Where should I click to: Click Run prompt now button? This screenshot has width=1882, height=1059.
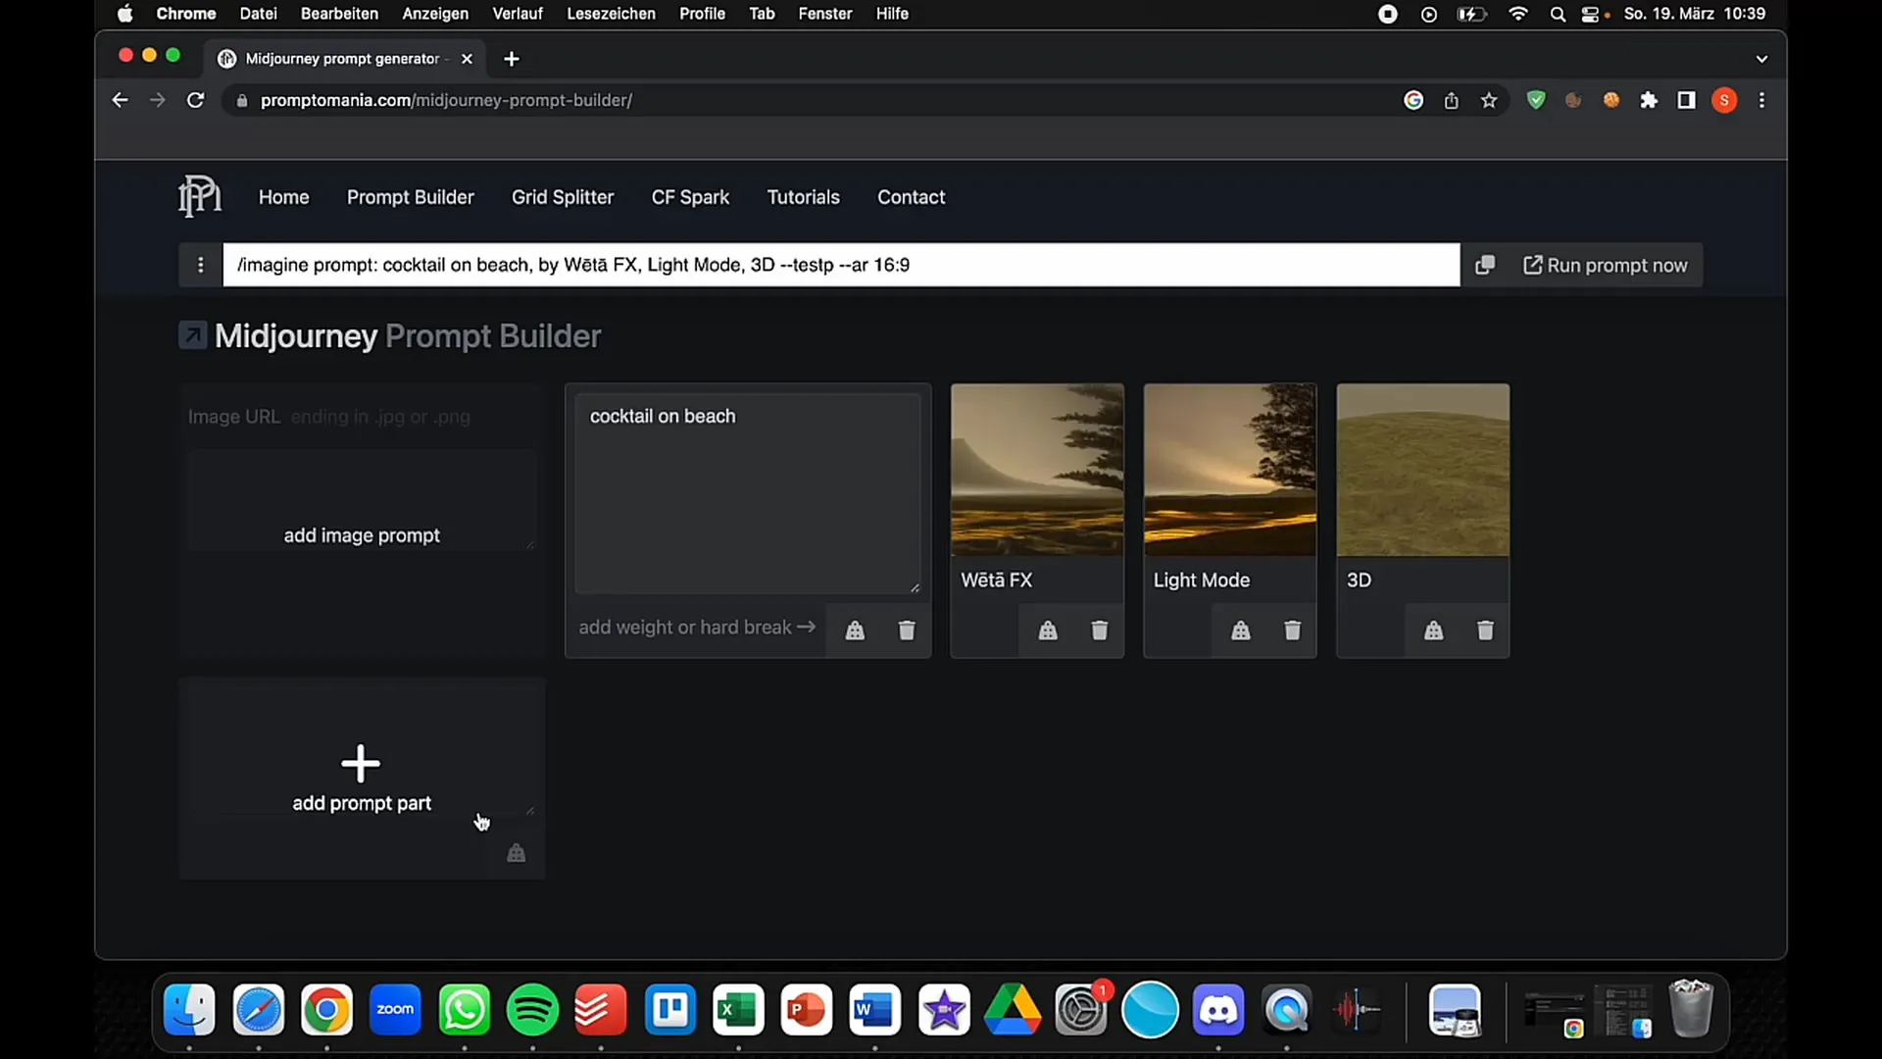[x=1607, y=265]
